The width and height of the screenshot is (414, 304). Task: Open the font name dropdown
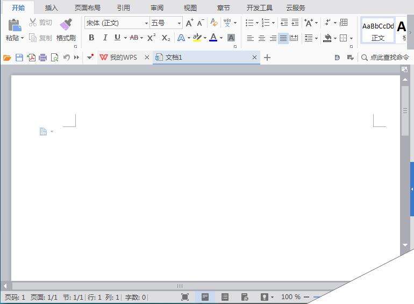pos(146,23)
